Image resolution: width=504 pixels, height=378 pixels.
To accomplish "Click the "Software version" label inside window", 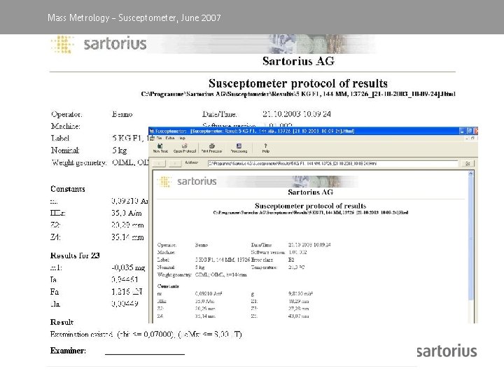I will click(267, 252).
